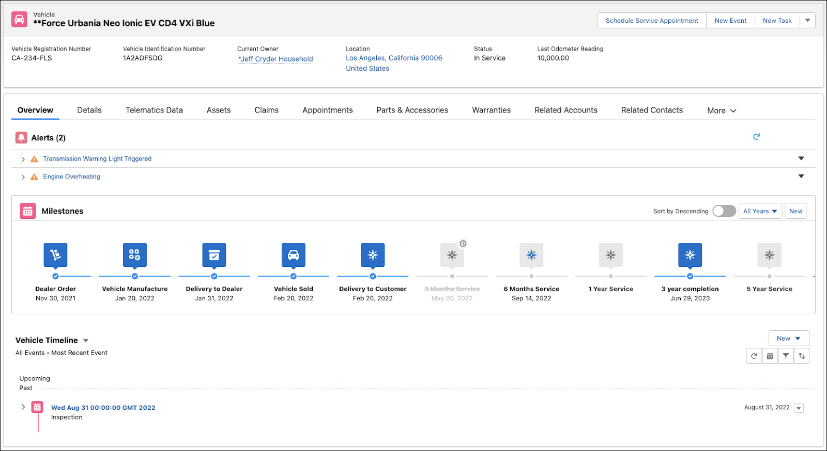Open the Assets tab
This screenshot has width=827, height=451.
point(219,110)
